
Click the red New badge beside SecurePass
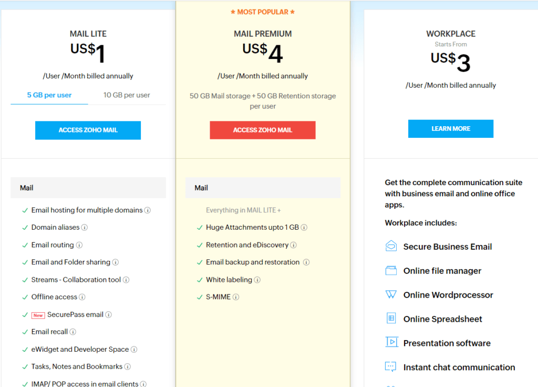[x=38, y=315]
